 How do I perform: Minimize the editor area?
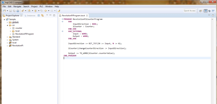(x=209, y=15)
